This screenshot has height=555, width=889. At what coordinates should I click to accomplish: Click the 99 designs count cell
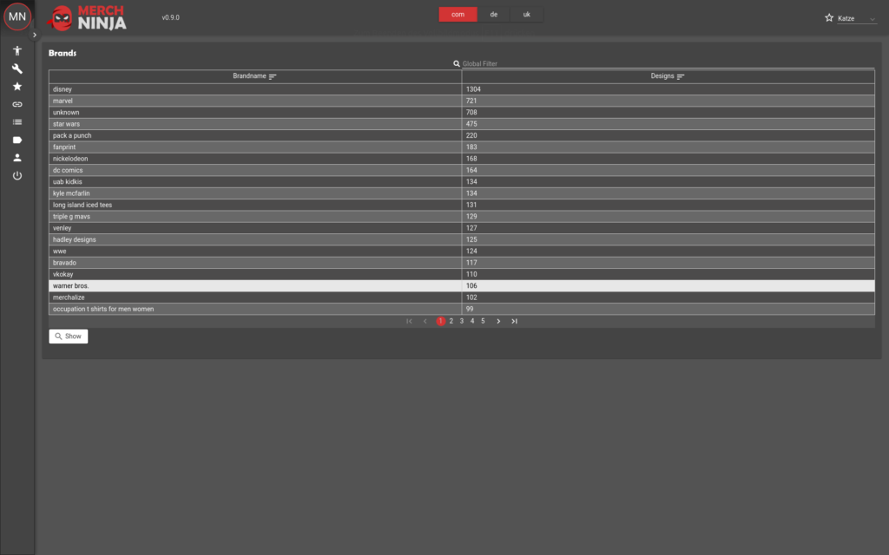coord(668,310)
